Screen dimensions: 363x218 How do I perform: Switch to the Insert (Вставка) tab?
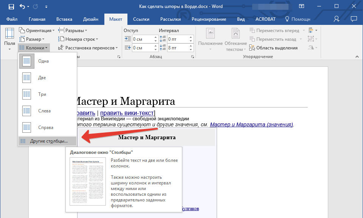click(64, 19)
